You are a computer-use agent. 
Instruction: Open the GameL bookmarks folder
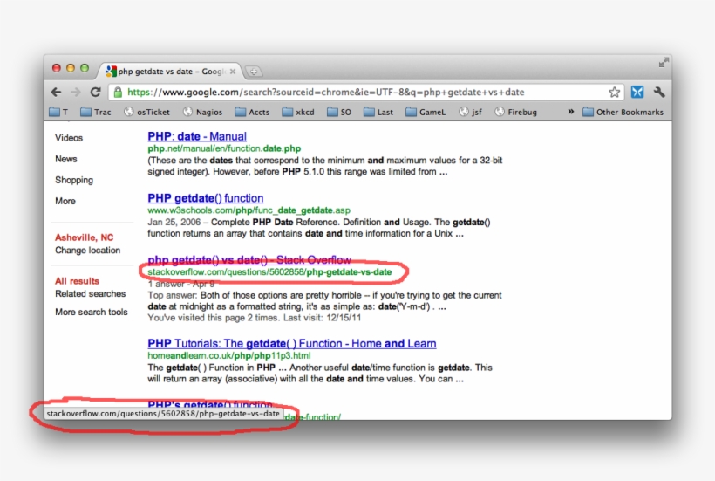[x=426, y=112]
